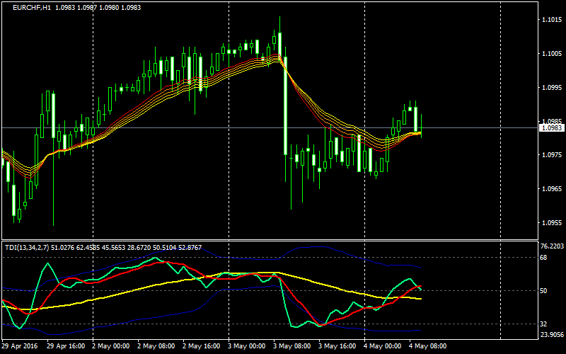This screenshot has height=354, width=566.
Task: Click the 68 level label on TDI scale
Action: [543, 258]
